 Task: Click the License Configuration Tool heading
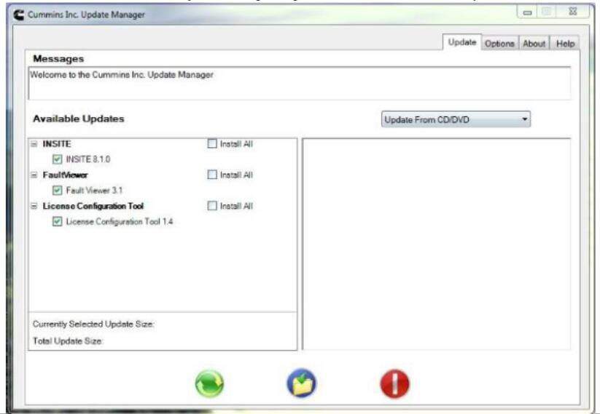[x=93, y=206]
